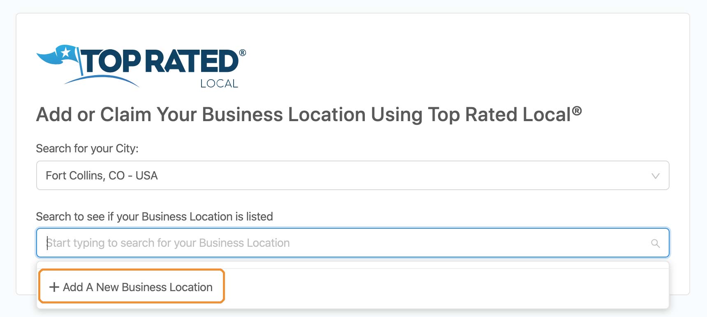Click the registered trademark symbol beside the TOP RATED logo
Viewport: 707px width, 317px height.
click(x=243, y=53)
